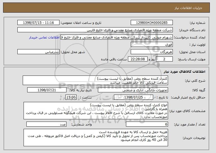Click the اولویت نیاز field showing فوری
Image resolution: width=216 pixels, height=153 pixels.
(152, 45)
